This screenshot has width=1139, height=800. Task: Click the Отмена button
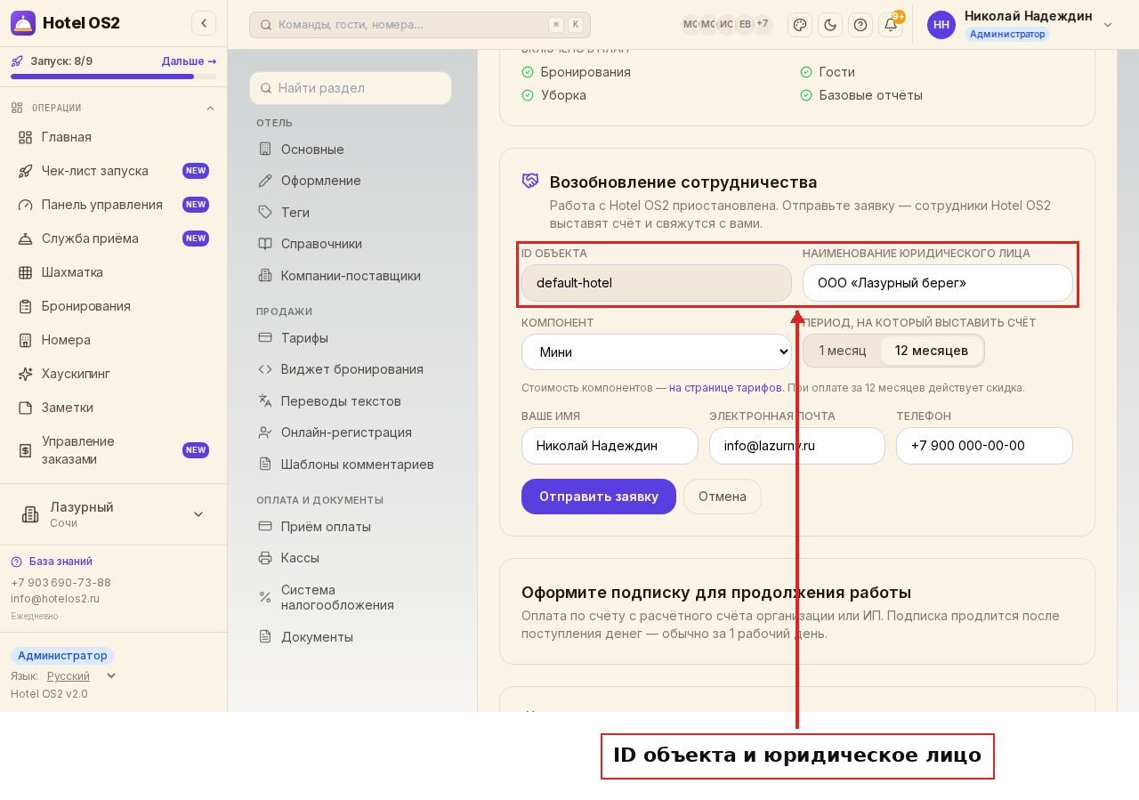pos(723,497)
